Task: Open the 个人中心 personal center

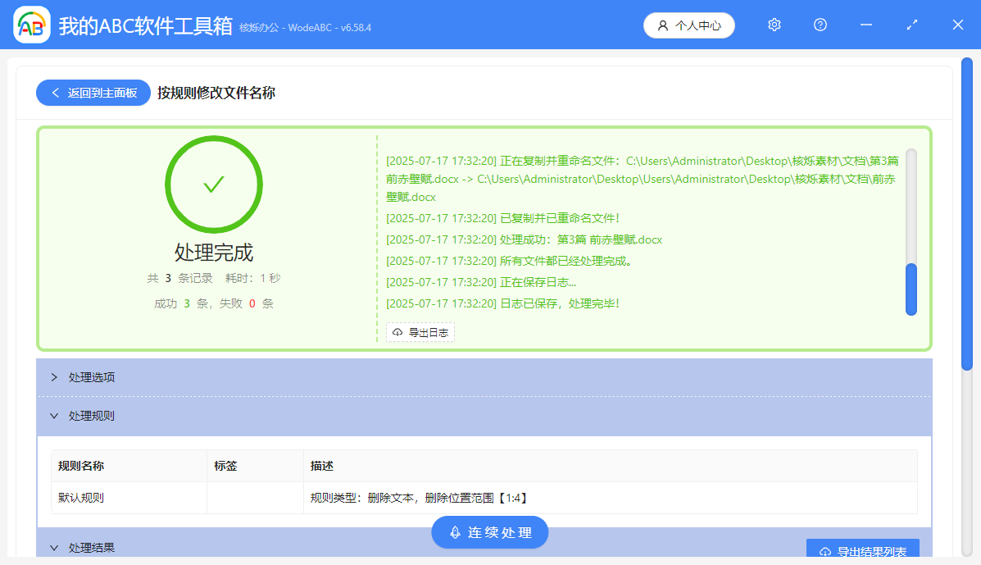Action: click(688, 25)
